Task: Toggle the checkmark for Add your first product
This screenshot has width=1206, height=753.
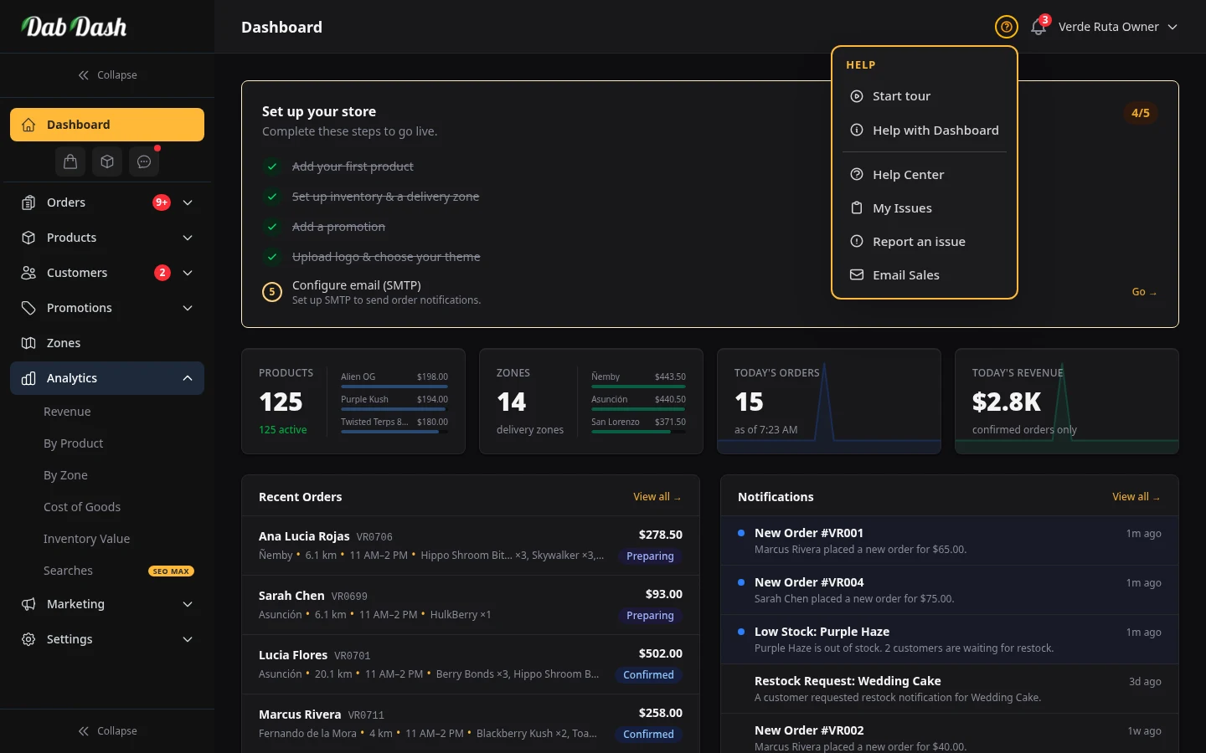Action: tap(271, 166)
